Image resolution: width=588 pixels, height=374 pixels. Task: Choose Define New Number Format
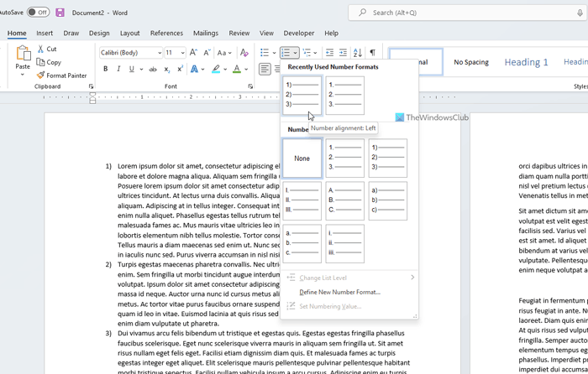point(339,292)
